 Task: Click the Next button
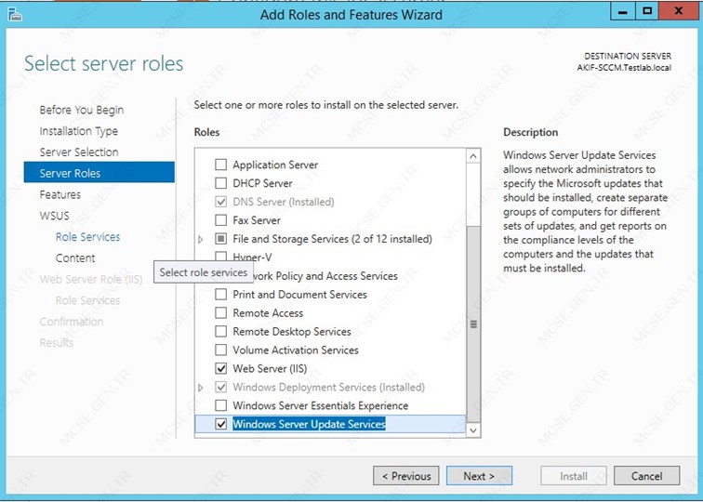click(479, 476)
